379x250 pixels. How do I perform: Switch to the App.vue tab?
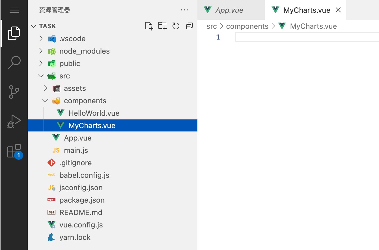click(229, 10)
